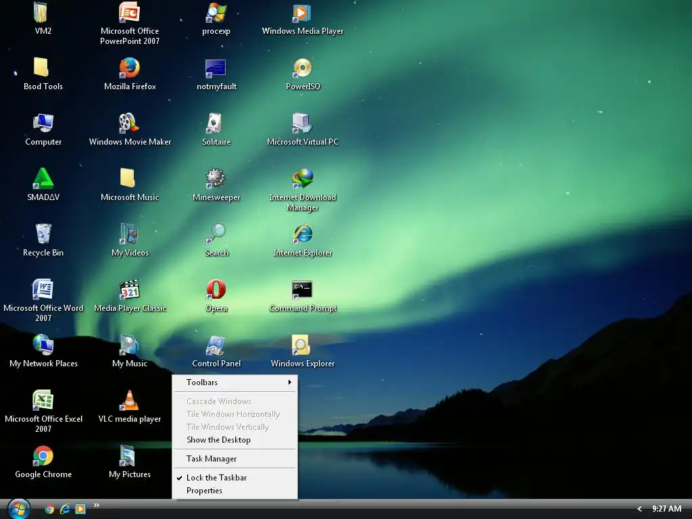Click the Recycle Bin icon

[43, 234]
